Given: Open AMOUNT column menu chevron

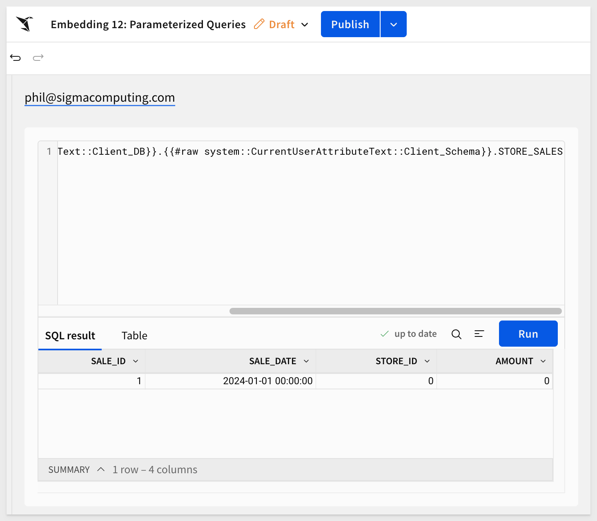Looking at the screenshot, I should (543, 361).
